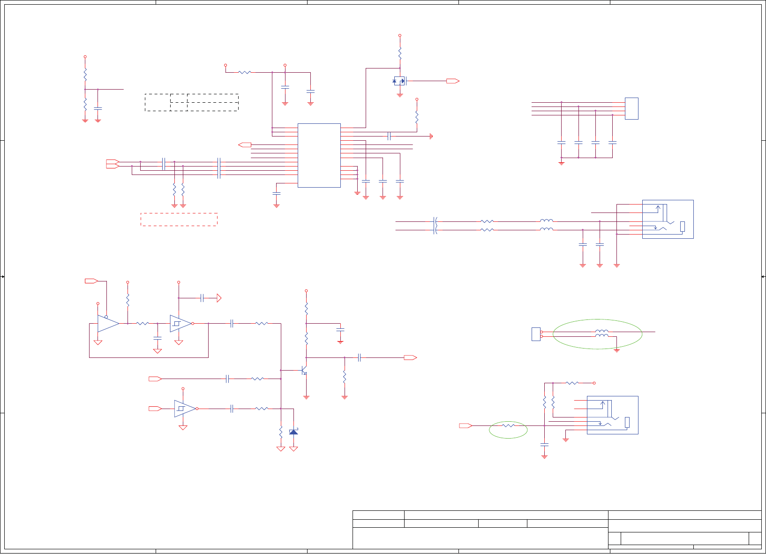This screenshot has width=766, height=554.
Task: Select the buffer triangle with enable bubble
Action: (108, 323)
